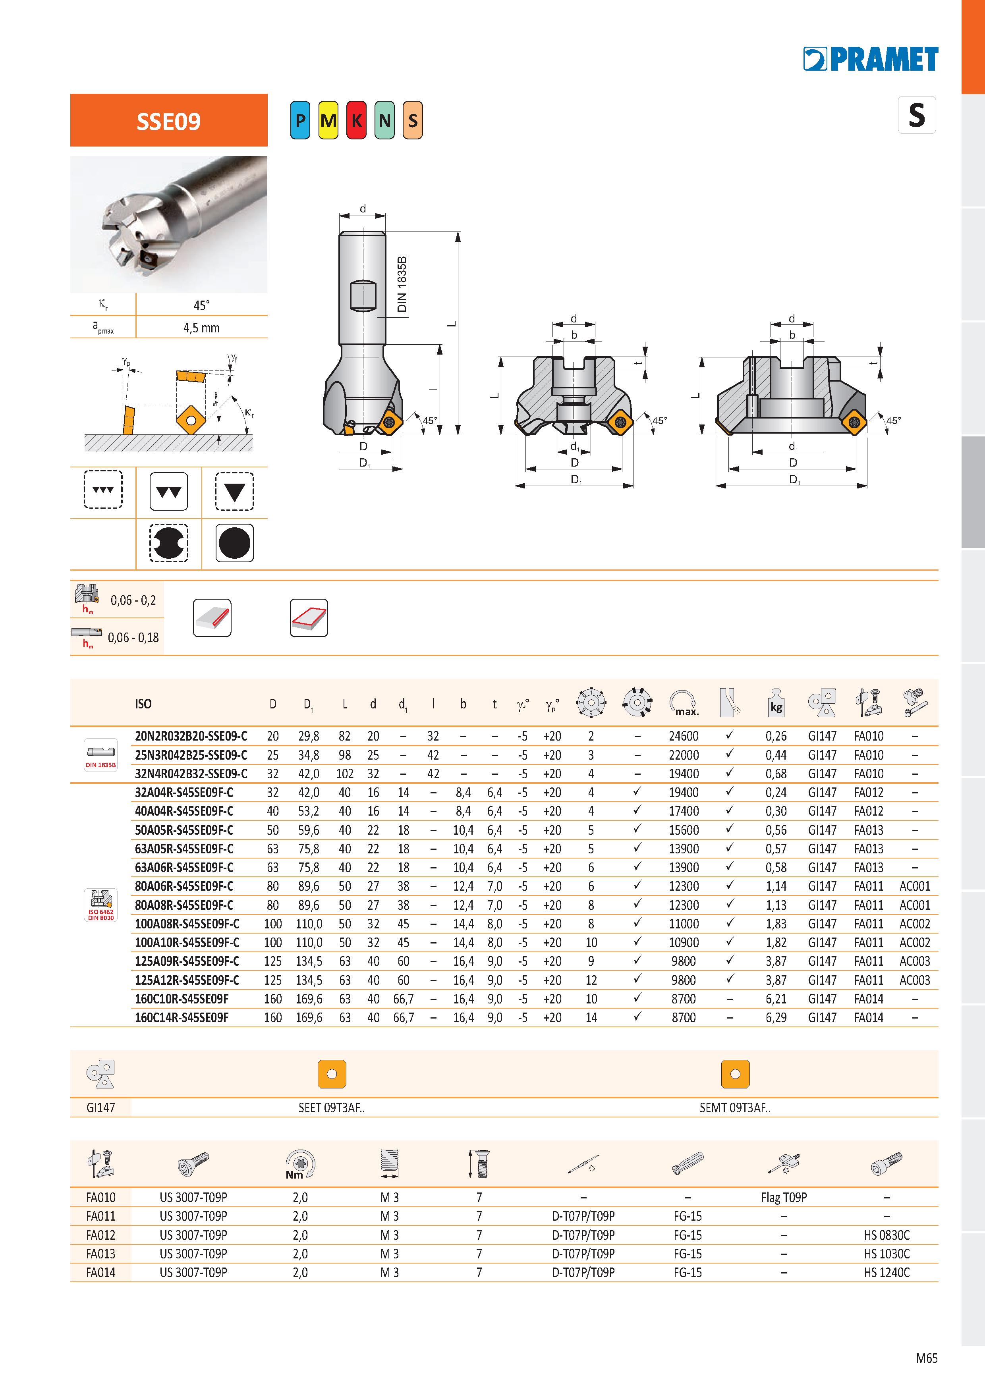Click the screw length icon in hardware header
Screen dimensions: 985x1393
[479, 1164]
